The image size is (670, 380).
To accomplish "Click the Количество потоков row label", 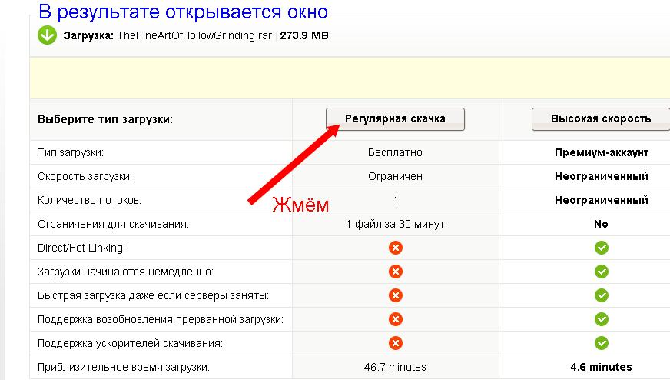I will coord(89,200).
